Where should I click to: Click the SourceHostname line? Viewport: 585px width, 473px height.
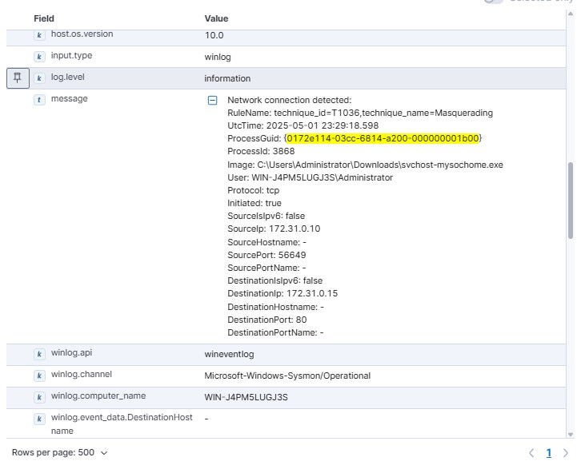266,242
